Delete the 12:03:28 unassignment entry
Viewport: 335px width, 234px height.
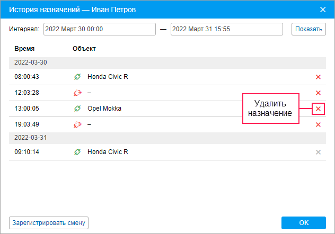[318, 93]
